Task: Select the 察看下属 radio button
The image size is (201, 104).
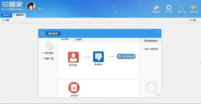Action: pos(43,59)
